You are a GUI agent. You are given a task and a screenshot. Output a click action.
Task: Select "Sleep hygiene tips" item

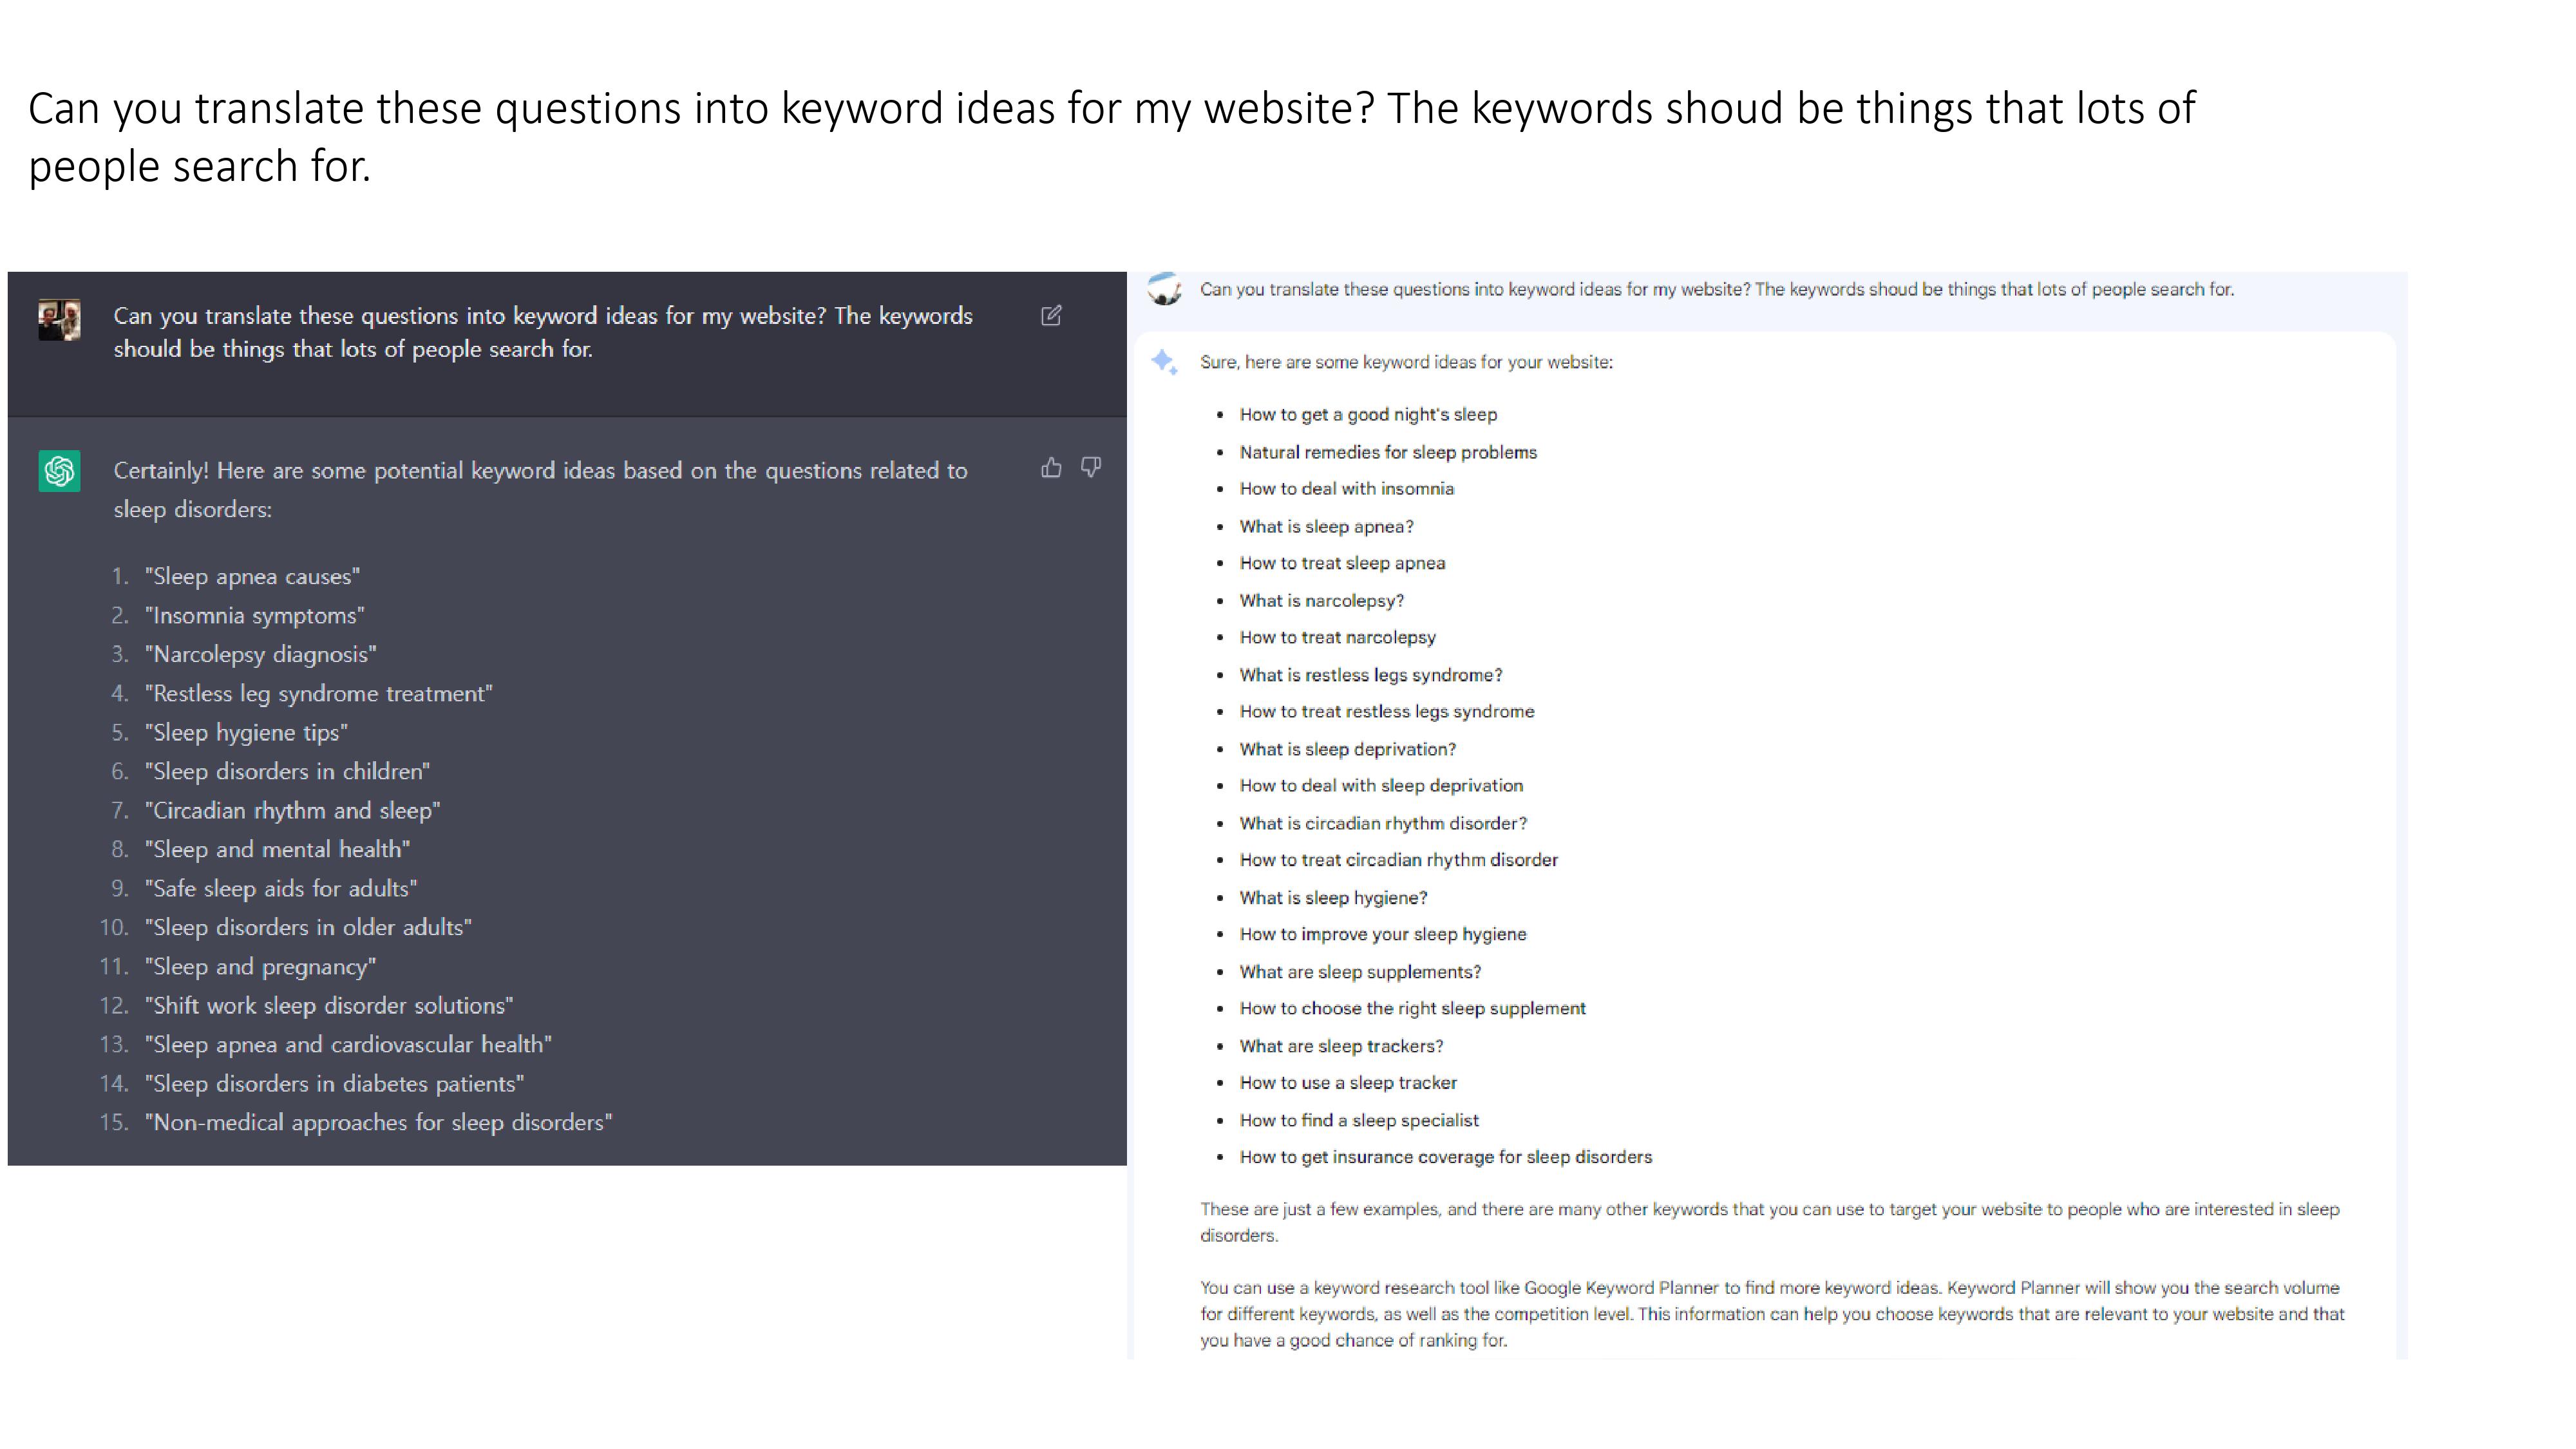tap(246, 733)
